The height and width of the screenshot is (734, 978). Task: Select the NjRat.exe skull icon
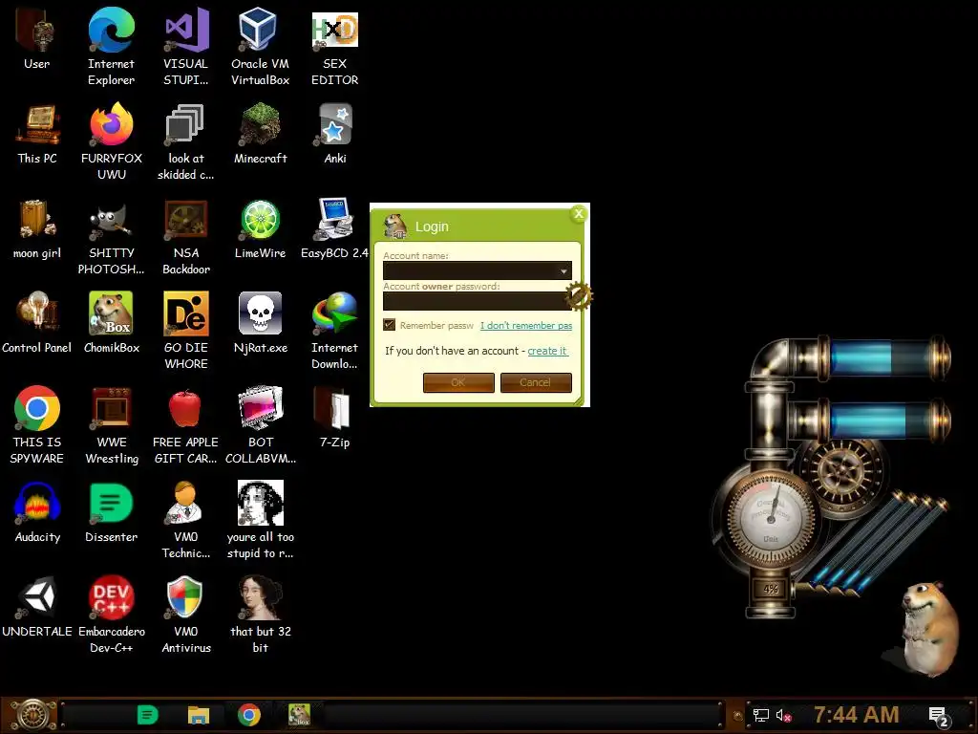[260, 323]
